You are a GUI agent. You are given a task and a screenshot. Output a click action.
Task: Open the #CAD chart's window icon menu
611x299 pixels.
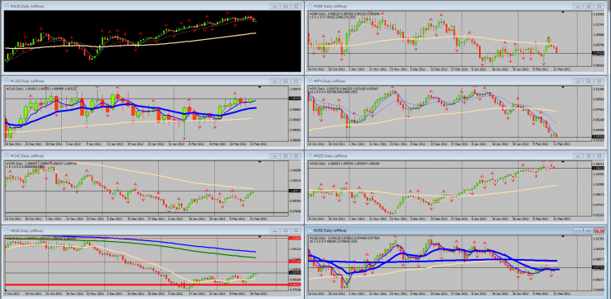(6, 81)
